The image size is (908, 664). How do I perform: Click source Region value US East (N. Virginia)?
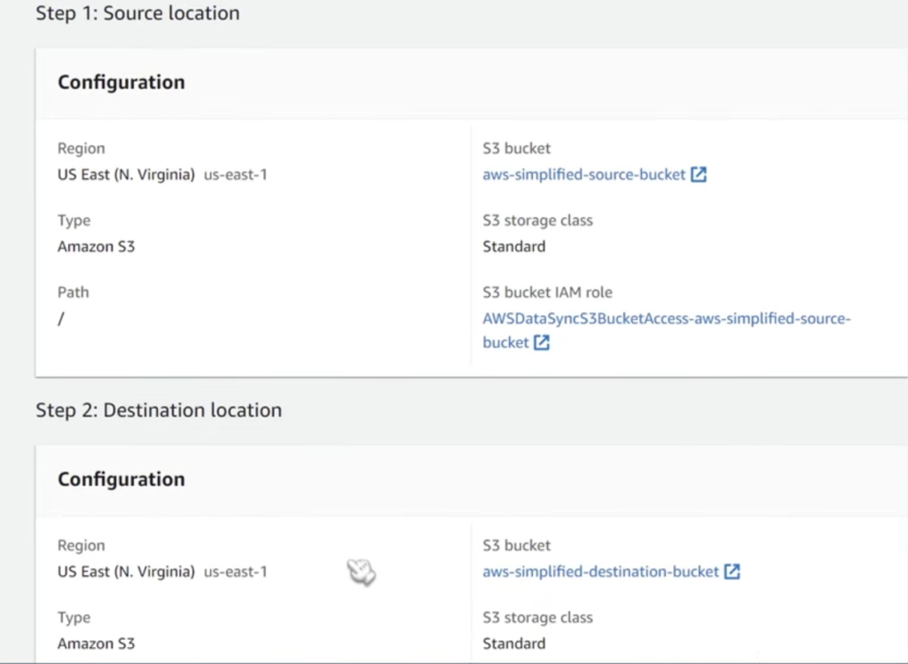tap(126, 175)
